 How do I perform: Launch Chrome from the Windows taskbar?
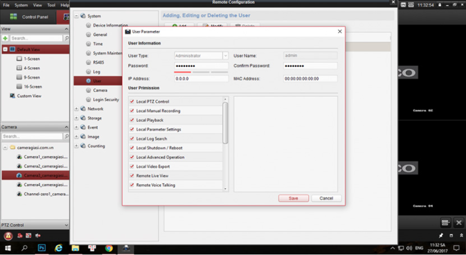109,248
